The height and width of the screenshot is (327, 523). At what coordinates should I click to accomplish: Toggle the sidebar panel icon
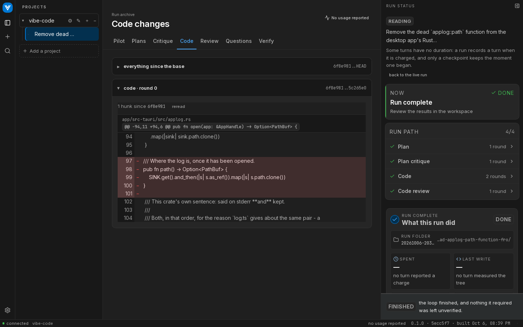(x=7, y=23)
